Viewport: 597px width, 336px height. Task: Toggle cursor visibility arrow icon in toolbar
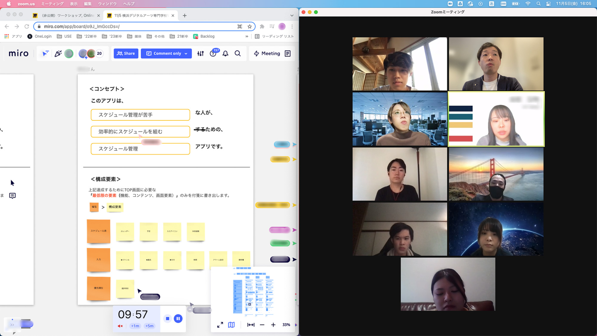point(46,54)
